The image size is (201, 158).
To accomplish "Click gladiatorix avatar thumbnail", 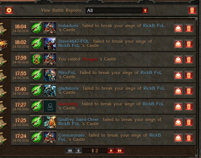I will coord(50,91).
